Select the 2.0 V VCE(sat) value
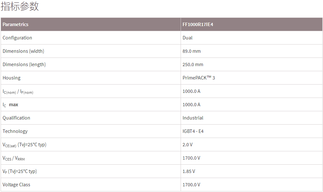The height and width of the screenshot is (192, 323). pyautogui.click(x=188, y=145)
